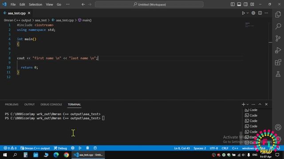
Task: Click the 'return 0;' code line
Action: [29, 68]
